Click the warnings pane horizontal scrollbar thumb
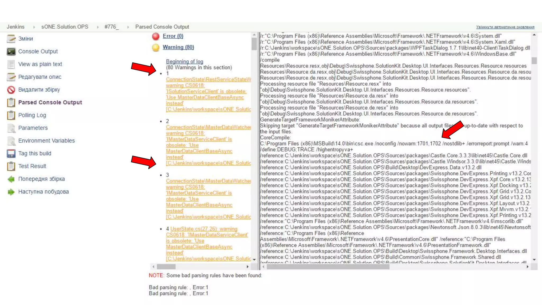The width and height of the screenshot is (542, 305). (x=166, y=267)
